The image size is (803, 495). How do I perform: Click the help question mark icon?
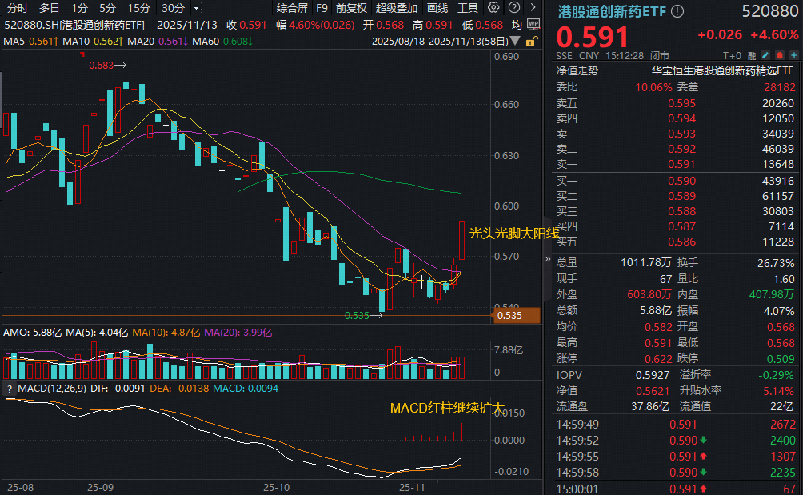[514, 8]
